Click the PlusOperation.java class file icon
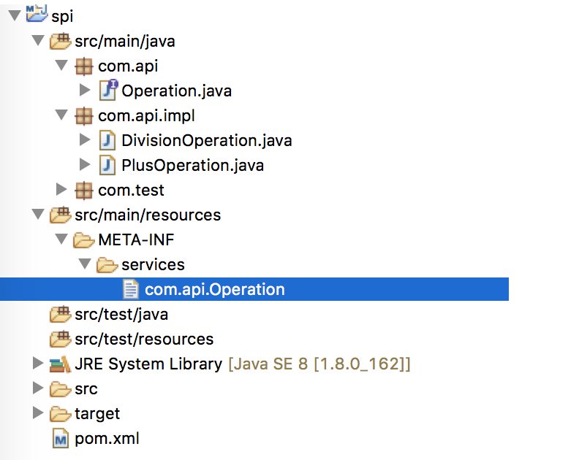 click(108, 166)
